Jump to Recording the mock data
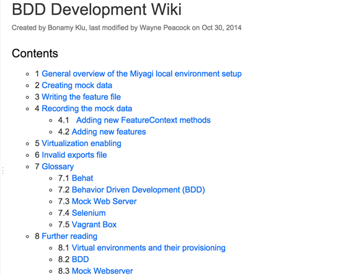Image resolution: width=341 pixels, height=276 pixels. coord(87,108)
